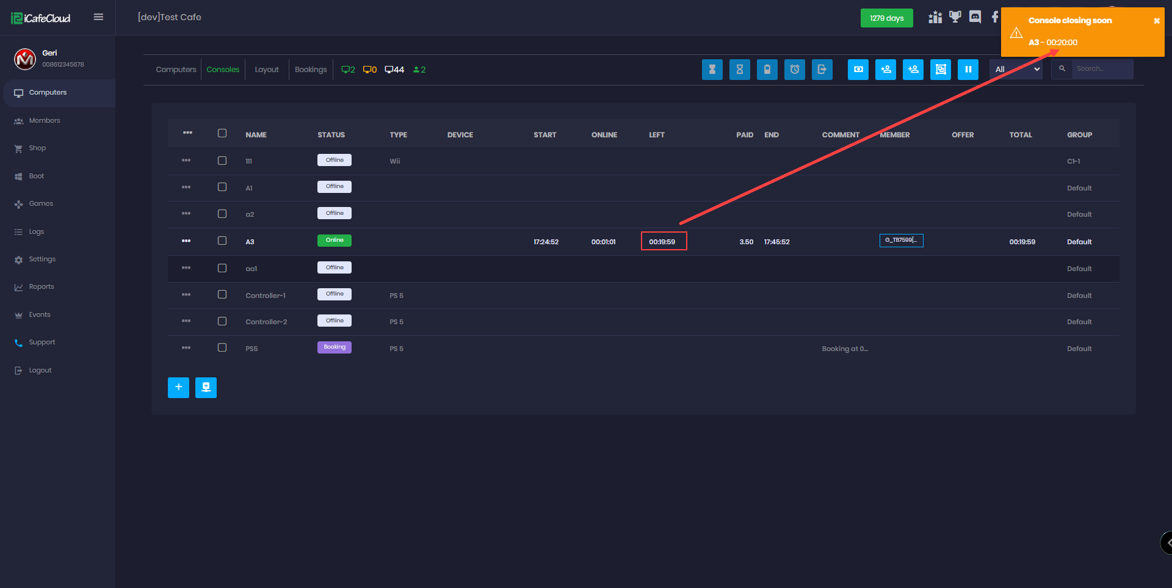Switch to the Bookings tab
The image size is (1172, 588).
[311, 70]
